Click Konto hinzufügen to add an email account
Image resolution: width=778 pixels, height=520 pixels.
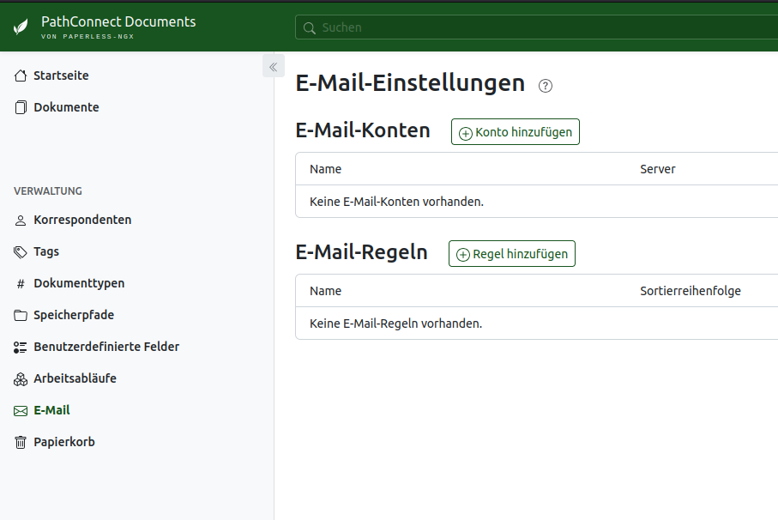click(515, 131)
